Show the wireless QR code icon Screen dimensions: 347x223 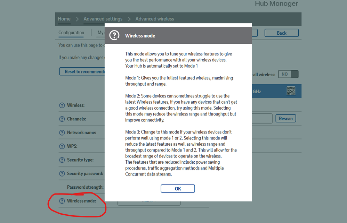[291, 91]
